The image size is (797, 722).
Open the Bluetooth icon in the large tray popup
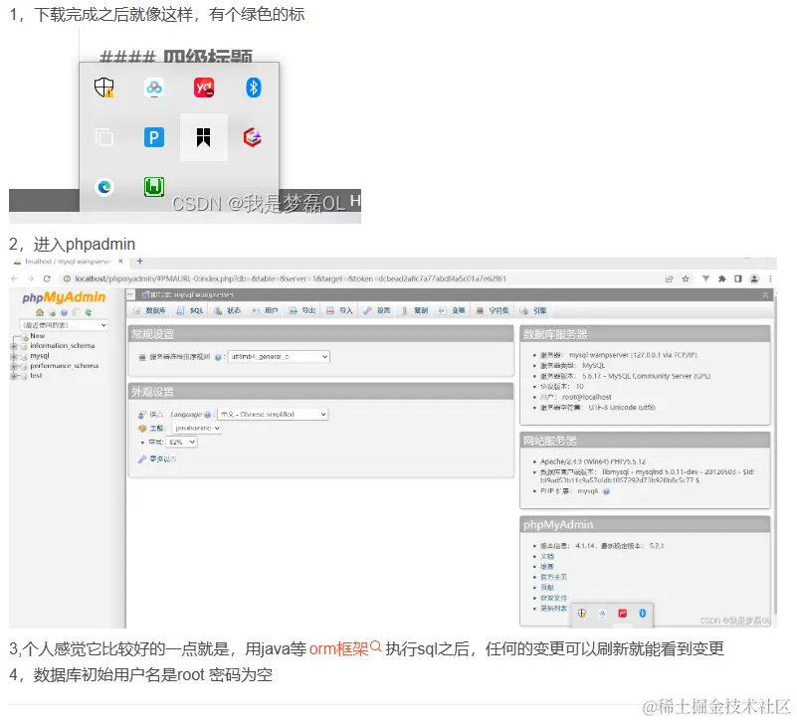click(253, 88)
